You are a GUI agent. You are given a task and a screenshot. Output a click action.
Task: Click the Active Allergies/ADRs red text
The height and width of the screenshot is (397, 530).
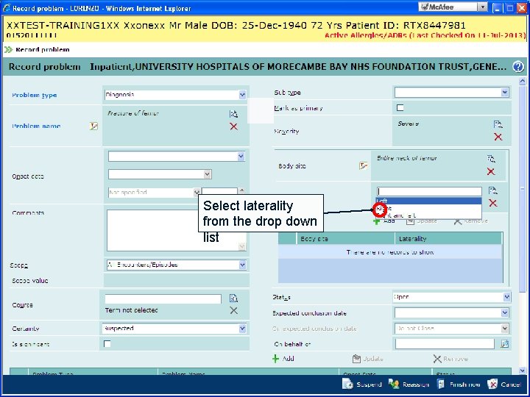pyautogui.click(x=425, y=35)
